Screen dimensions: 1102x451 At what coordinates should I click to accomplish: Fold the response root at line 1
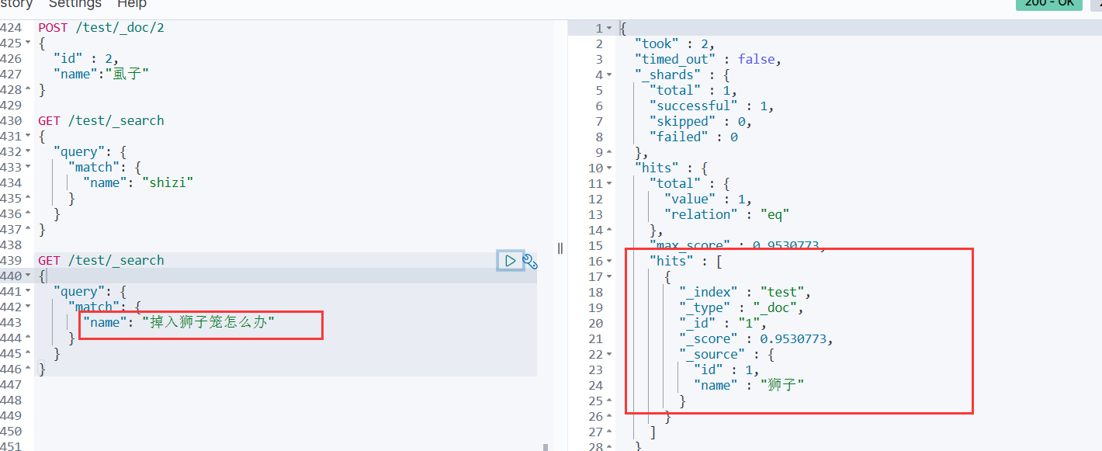(609, 28)
